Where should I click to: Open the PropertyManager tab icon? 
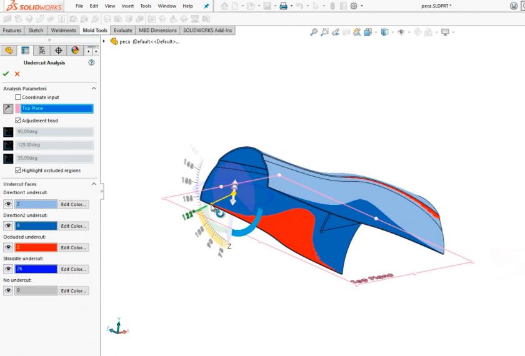(x=26, y=51)
